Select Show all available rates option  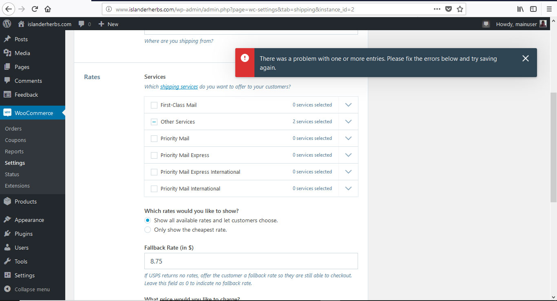[148, 220]
